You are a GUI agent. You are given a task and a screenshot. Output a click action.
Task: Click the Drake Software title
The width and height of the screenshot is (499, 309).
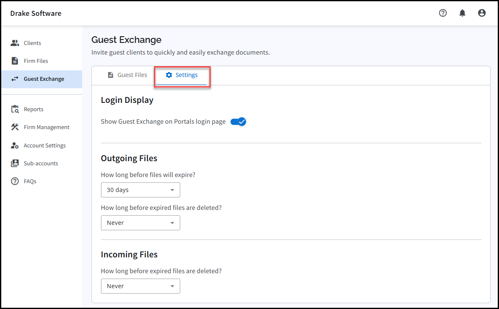click(x=36, y=13)
